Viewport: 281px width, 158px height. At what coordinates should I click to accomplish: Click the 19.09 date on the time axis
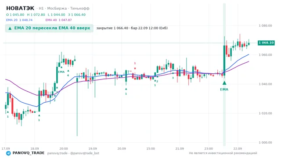click(93, 148)
